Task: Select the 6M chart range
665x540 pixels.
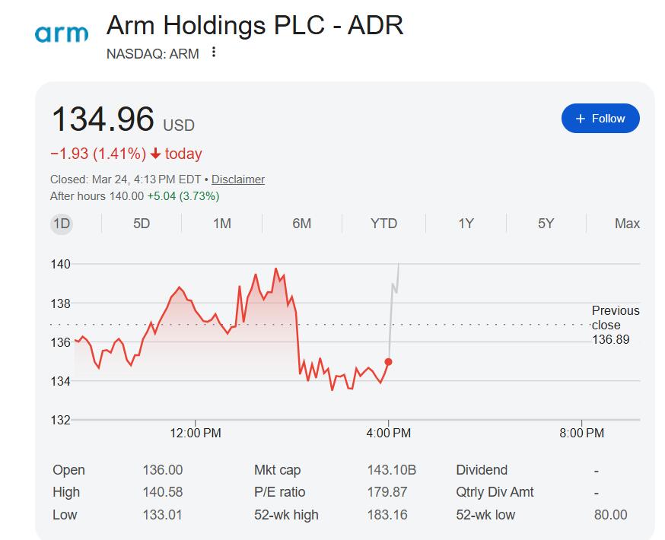Action: click(302, 224)
